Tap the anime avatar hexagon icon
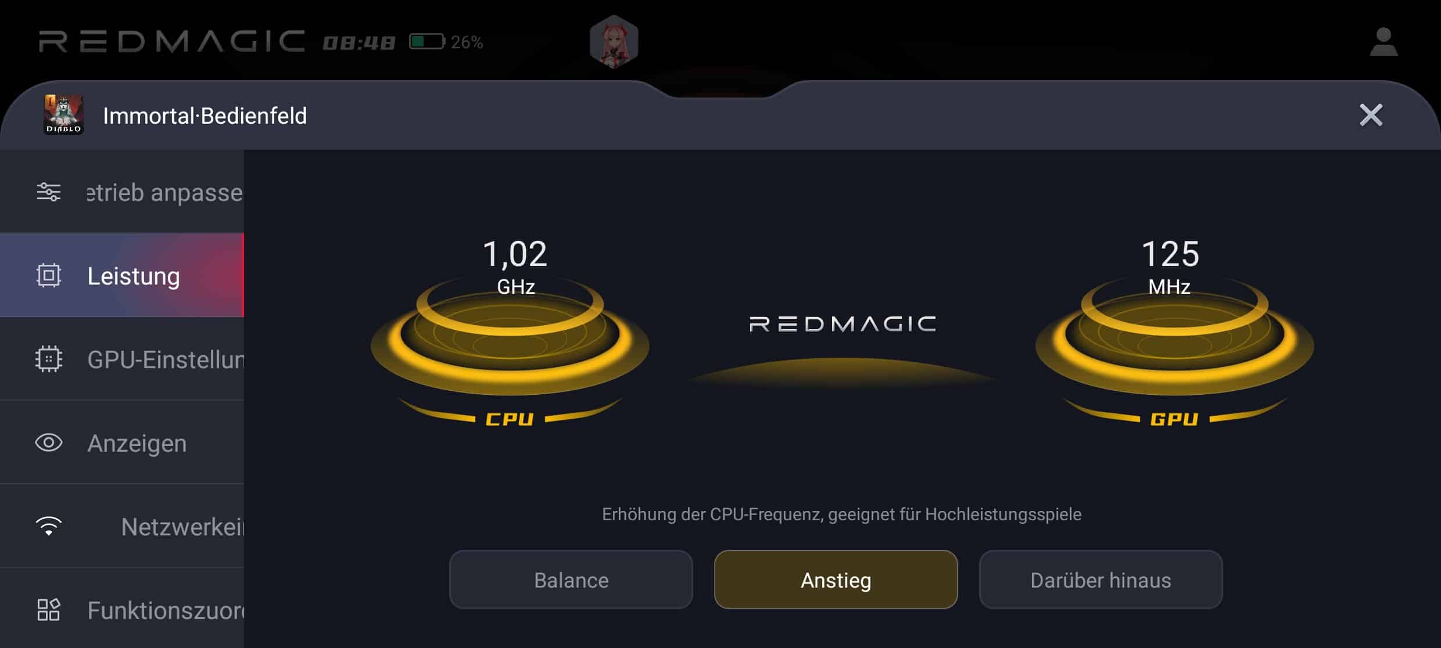The height and width of the screenshot is (648, 1441). click(614, 42)
